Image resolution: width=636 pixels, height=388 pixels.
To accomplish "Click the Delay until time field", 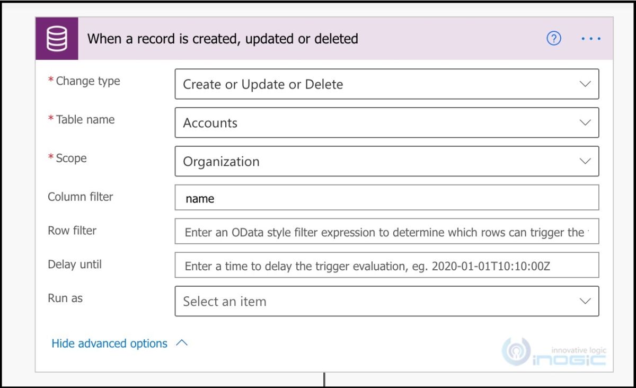I will 387,265.
